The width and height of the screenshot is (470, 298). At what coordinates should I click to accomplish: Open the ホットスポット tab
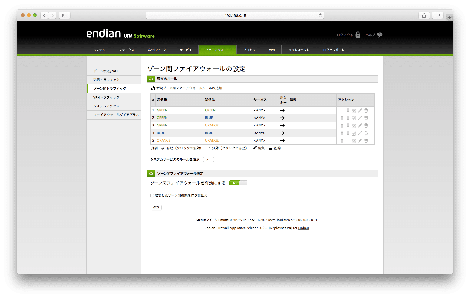(299, 50)
